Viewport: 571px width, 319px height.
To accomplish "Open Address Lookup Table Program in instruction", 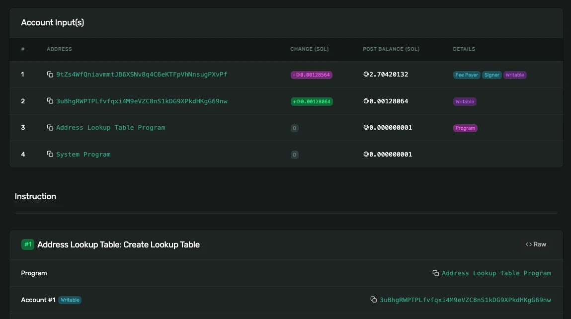I will (x=496, y=273).
